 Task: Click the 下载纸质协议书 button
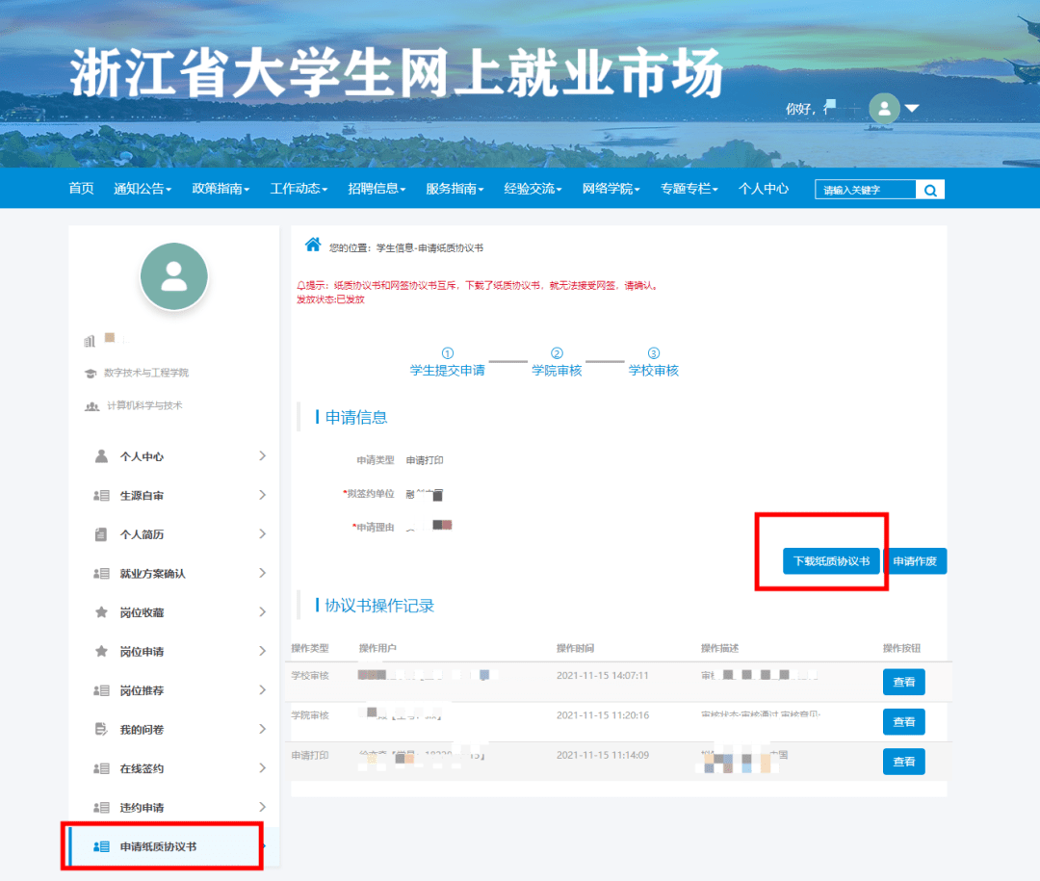(x=831, y=560)
